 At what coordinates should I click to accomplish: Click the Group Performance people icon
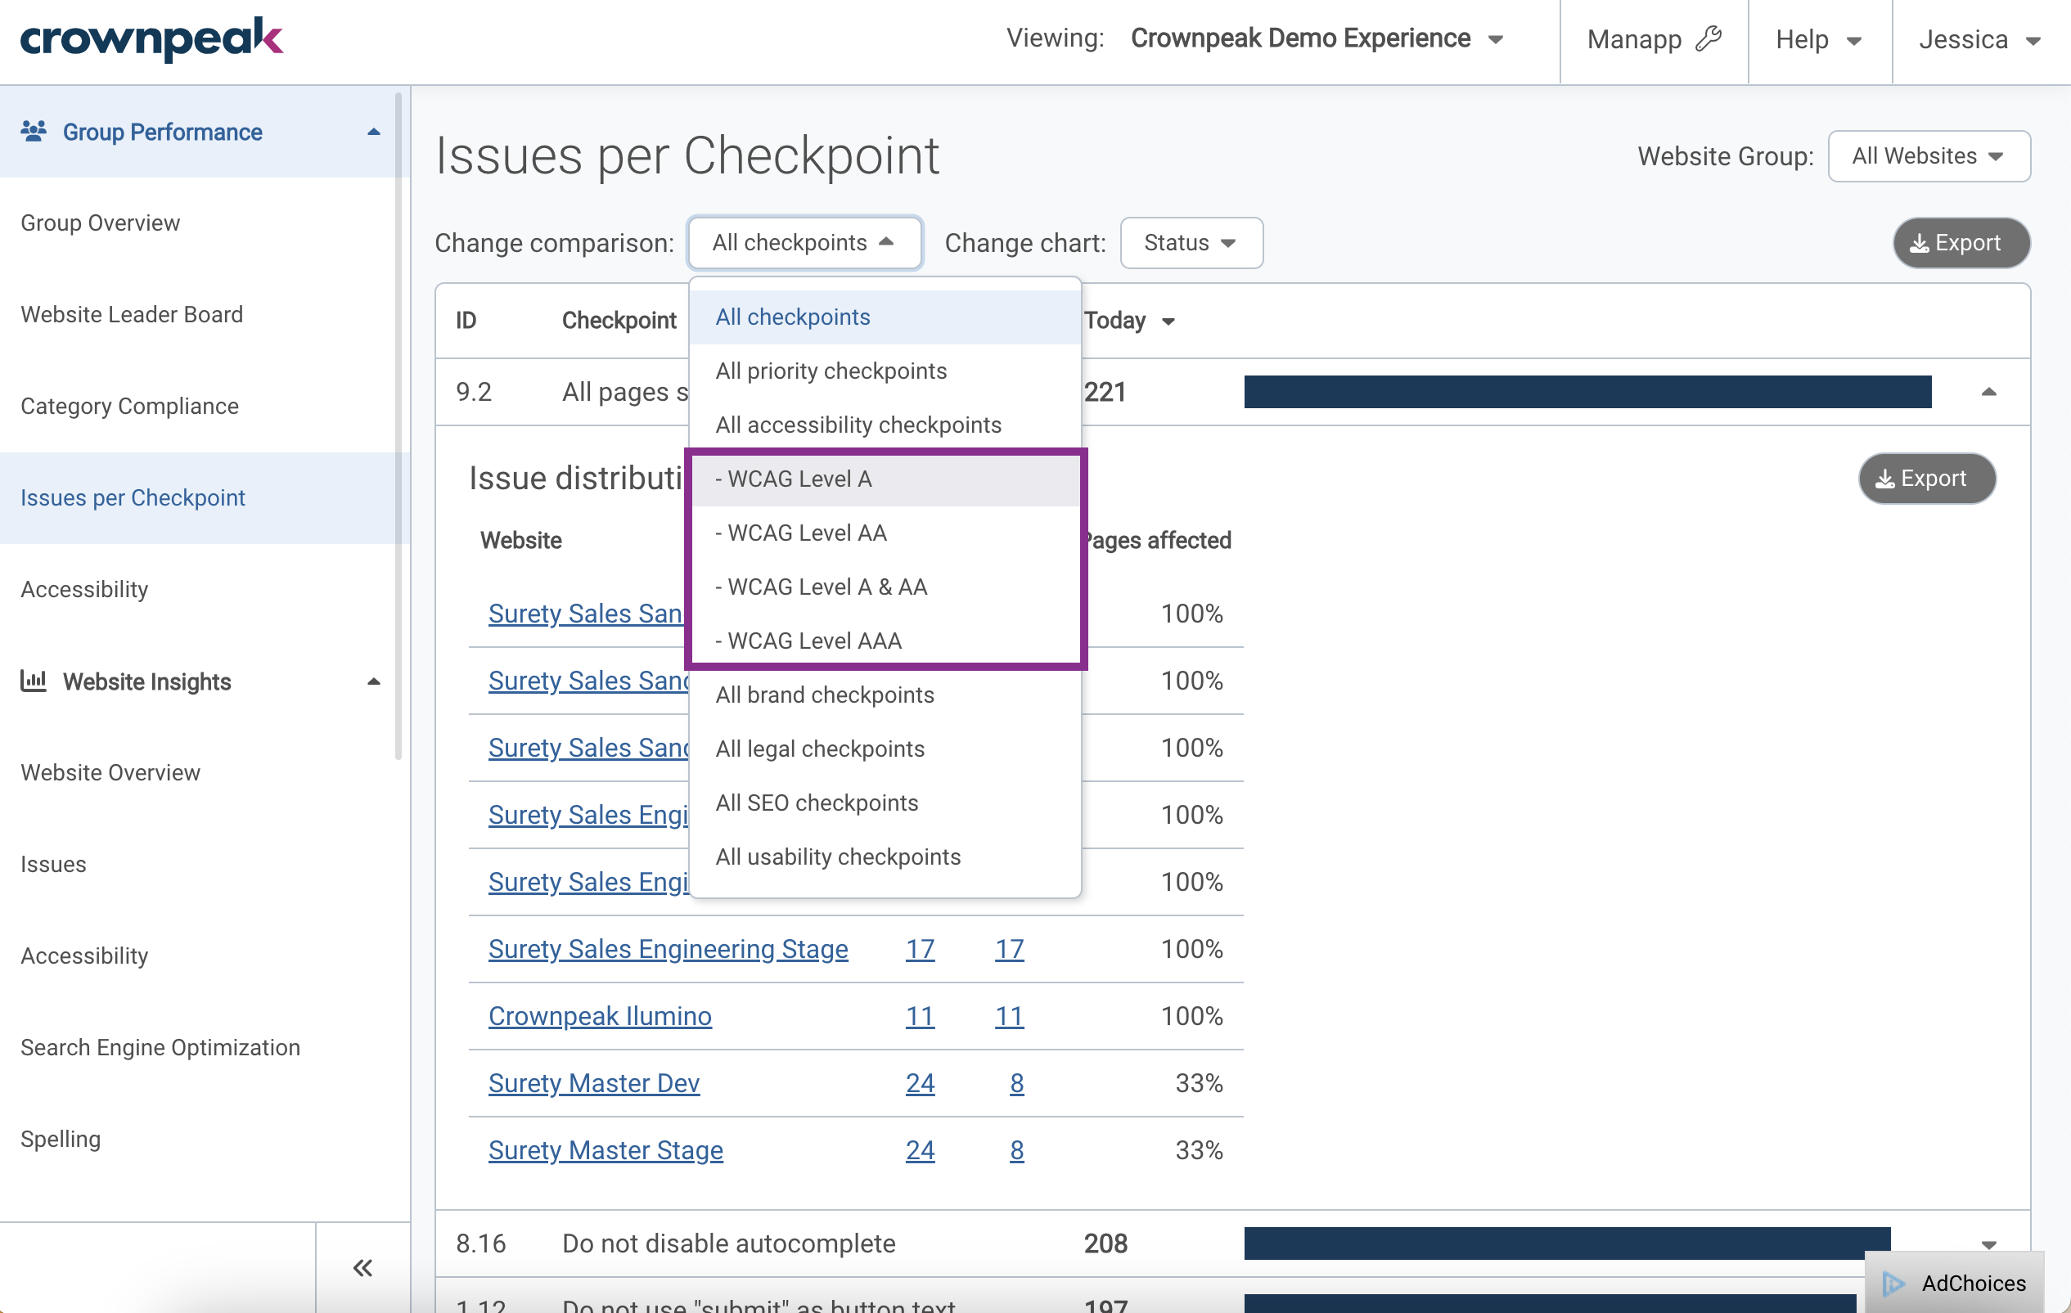(34, 132)
